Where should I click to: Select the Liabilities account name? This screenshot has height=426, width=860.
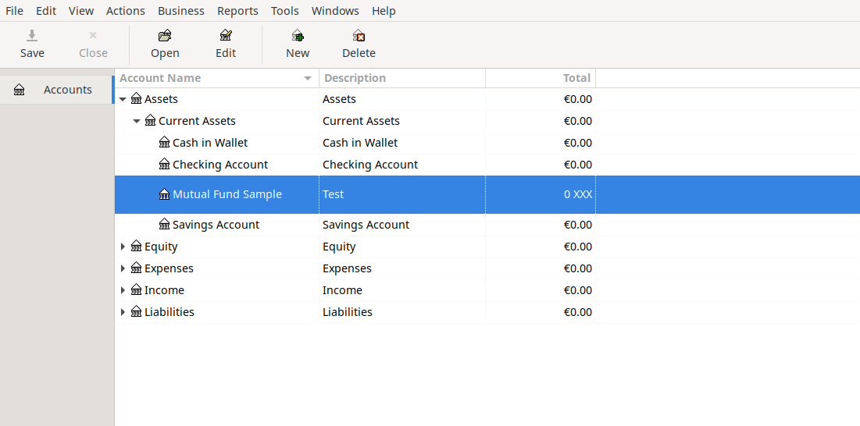click(170, 312)
